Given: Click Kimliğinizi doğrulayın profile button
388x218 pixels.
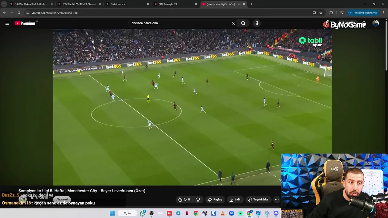Looking at the screenshot, I should click(363, 13).
